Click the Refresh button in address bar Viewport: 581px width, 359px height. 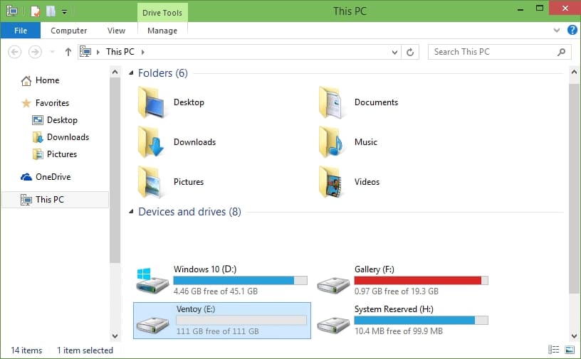click(409, 52)
